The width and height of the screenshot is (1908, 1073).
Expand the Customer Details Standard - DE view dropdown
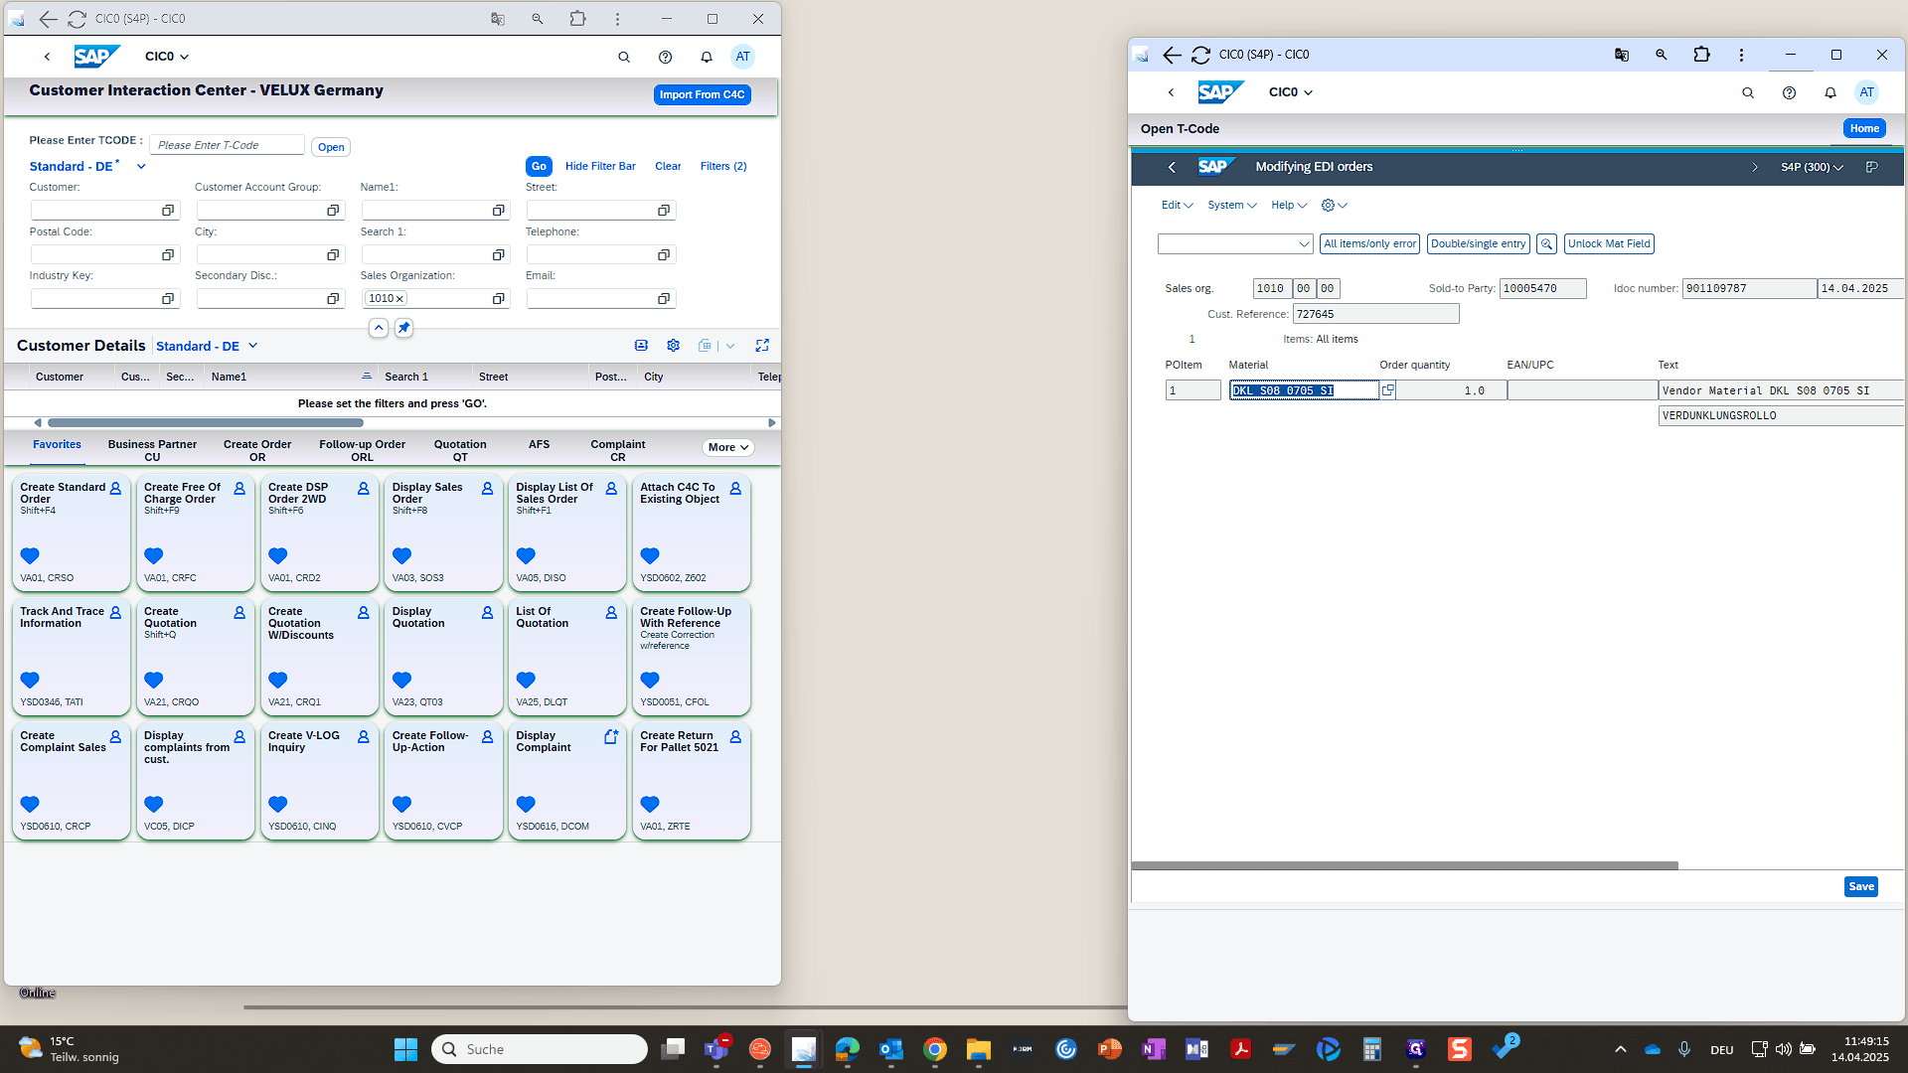tap(253, 346)
